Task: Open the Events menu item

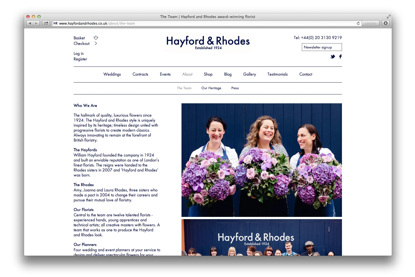Action: [x=165, y=74]
